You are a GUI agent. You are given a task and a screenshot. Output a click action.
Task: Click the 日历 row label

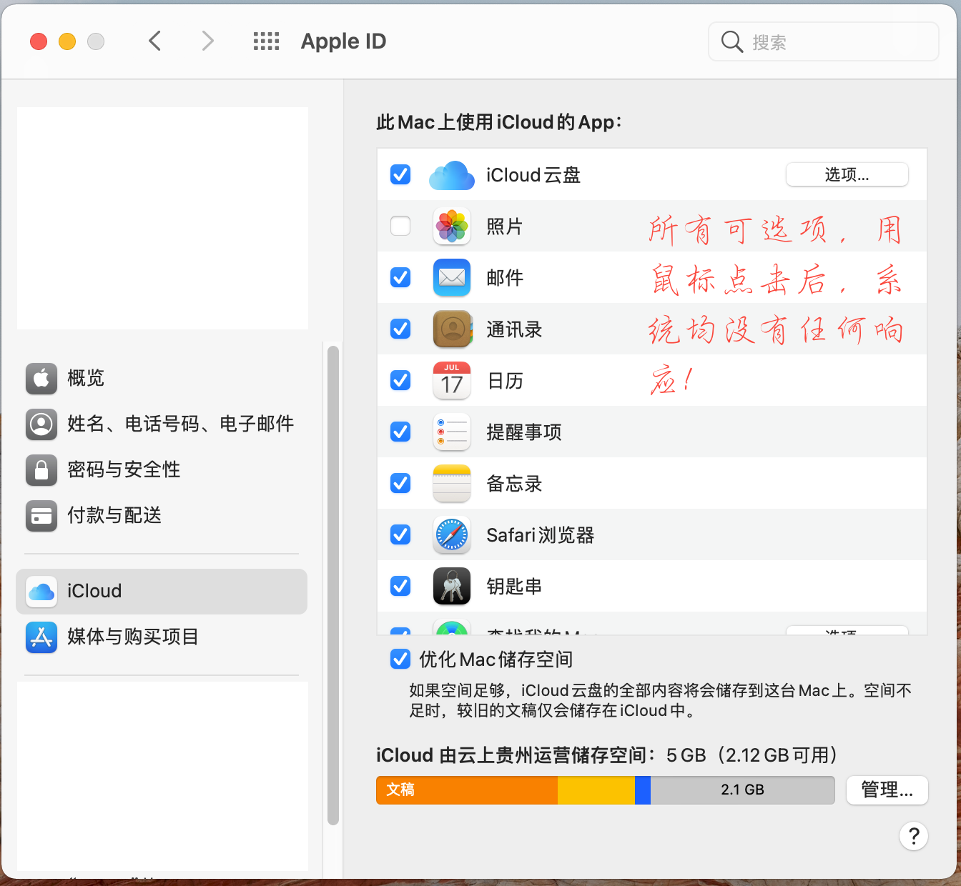505,381
